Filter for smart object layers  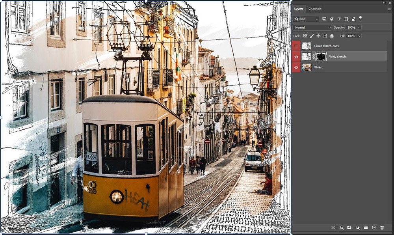[x=353, y=19]
